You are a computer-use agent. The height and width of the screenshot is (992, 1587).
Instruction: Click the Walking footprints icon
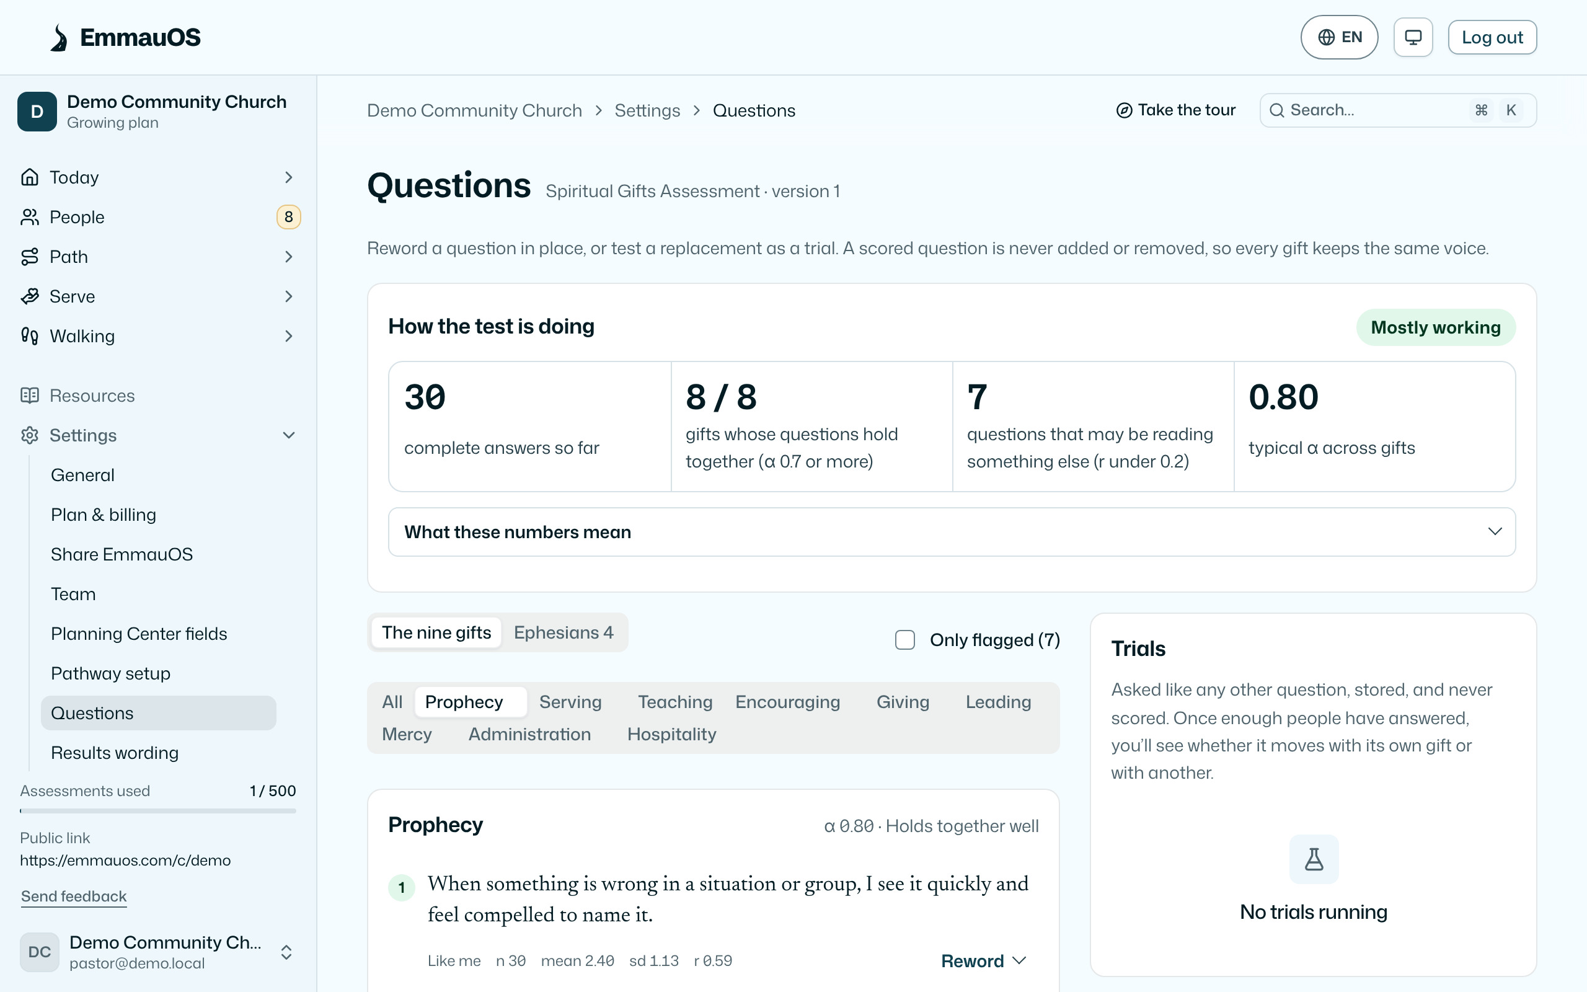(30, 336)
